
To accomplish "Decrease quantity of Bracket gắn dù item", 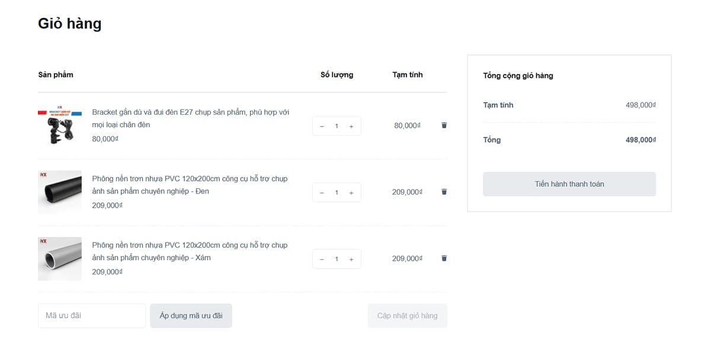I will 322,126.
